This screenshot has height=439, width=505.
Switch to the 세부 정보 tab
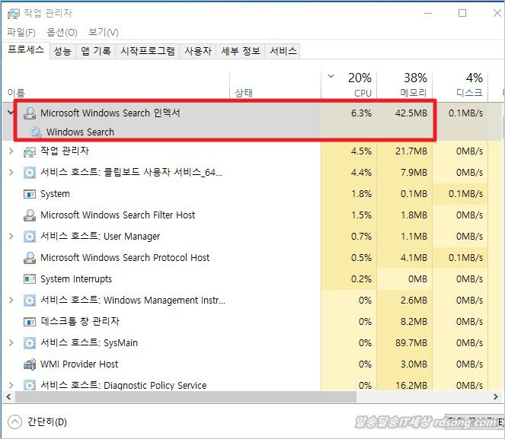pos(240,51)
